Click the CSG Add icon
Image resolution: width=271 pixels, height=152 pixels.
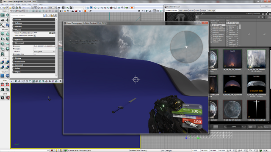pyautogui.click(x=3, y=62)
